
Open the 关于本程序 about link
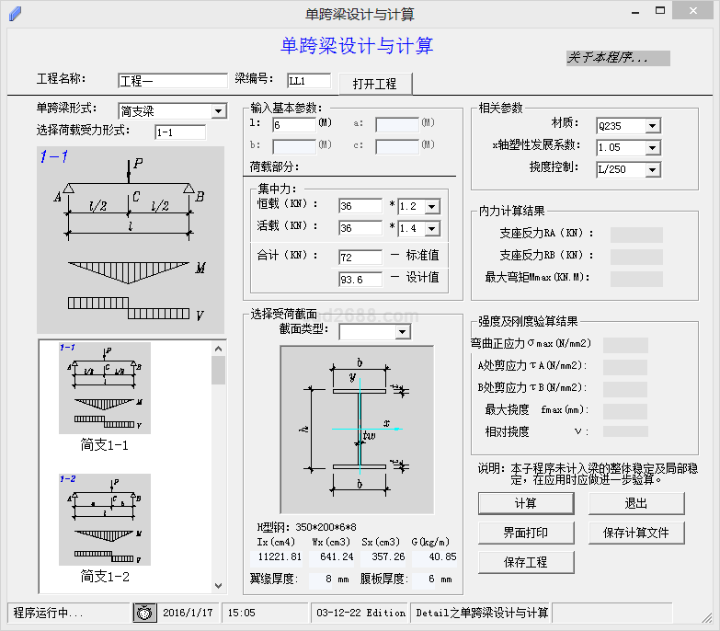[x=617, y=58]
